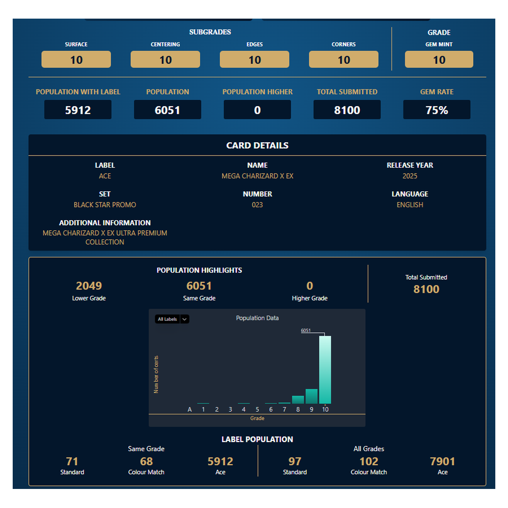Click the Population Highlights heading
Image resolution: width=508 pixels, height=508 pixels.
click(199, 270)
